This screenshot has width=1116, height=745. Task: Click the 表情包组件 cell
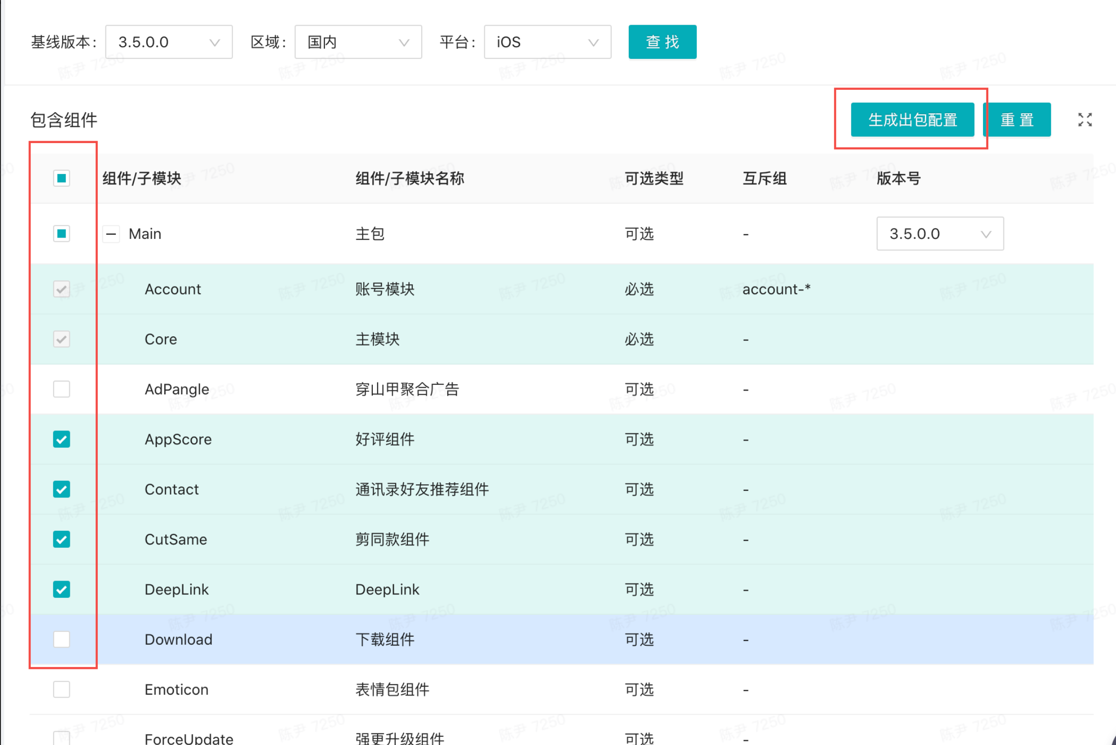pos(393,689)
